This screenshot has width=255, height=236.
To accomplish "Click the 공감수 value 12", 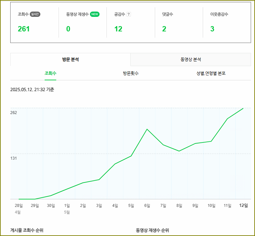I will [118, 29].
